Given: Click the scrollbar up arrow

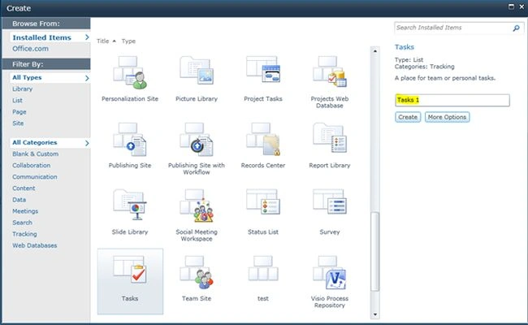Looking at the screenshot, I should click(374, 51).
